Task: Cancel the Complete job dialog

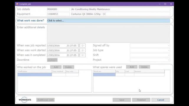Action: coord(161,100)
